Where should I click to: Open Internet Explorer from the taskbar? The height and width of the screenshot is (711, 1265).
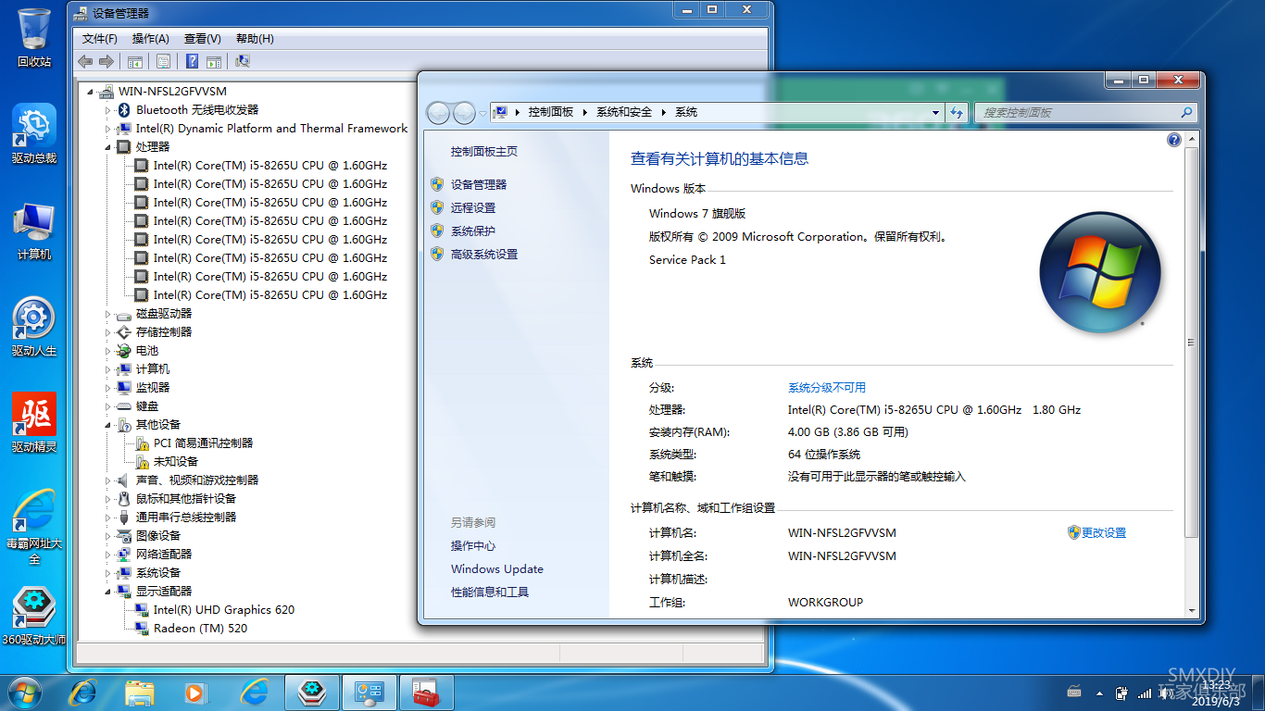83,692
